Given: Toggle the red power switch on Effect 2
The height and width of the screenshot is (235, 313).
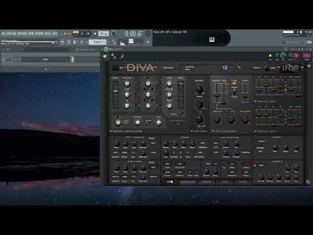Looking at the screenshot, I should (254, 165).
